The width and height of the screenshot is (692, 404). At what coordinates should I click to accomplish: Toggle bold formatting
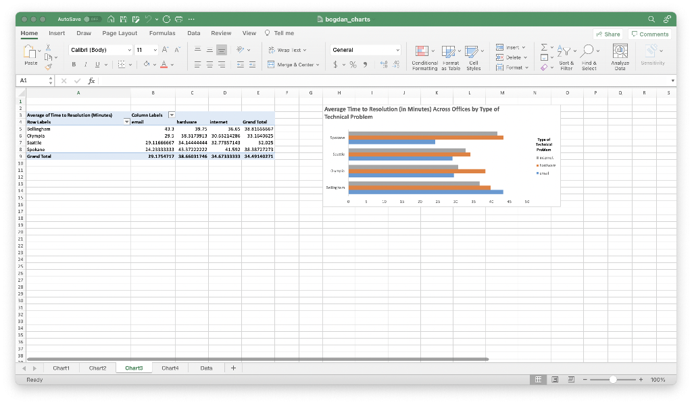point(74,64)
